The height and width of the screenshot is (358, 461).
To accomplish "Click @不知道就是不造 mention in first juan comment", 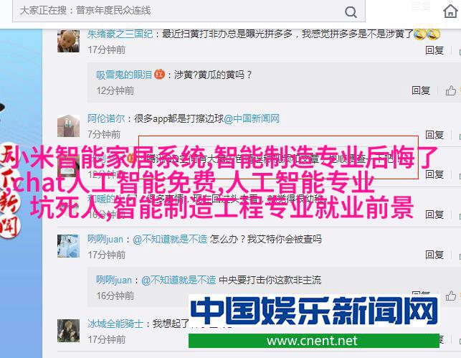I will (170, 239).
